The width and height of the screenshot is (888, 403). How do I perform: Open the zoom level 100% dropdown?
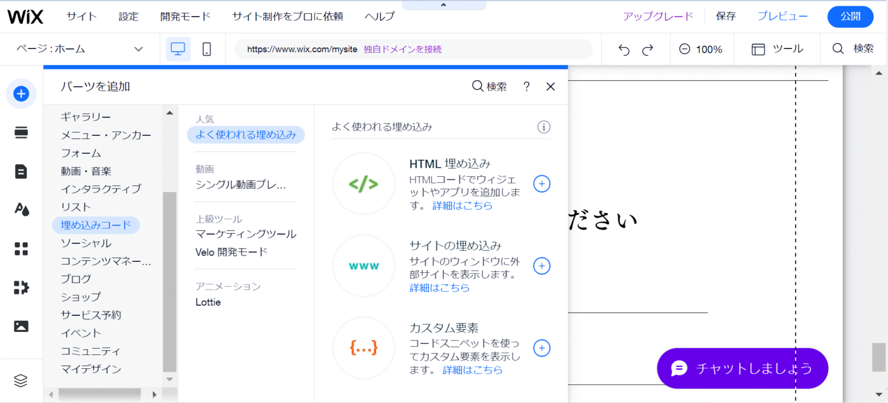click(702, 49)
